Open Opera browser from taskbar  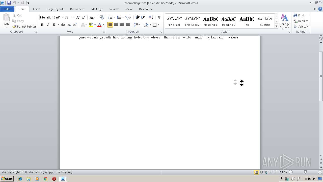pyautogui.click(x=54, y=179)
